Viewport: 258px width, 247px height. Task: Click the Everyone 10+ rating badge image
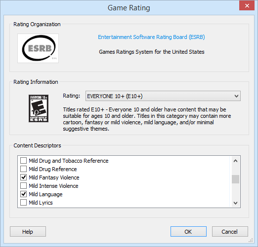click(x=39, y=108)
